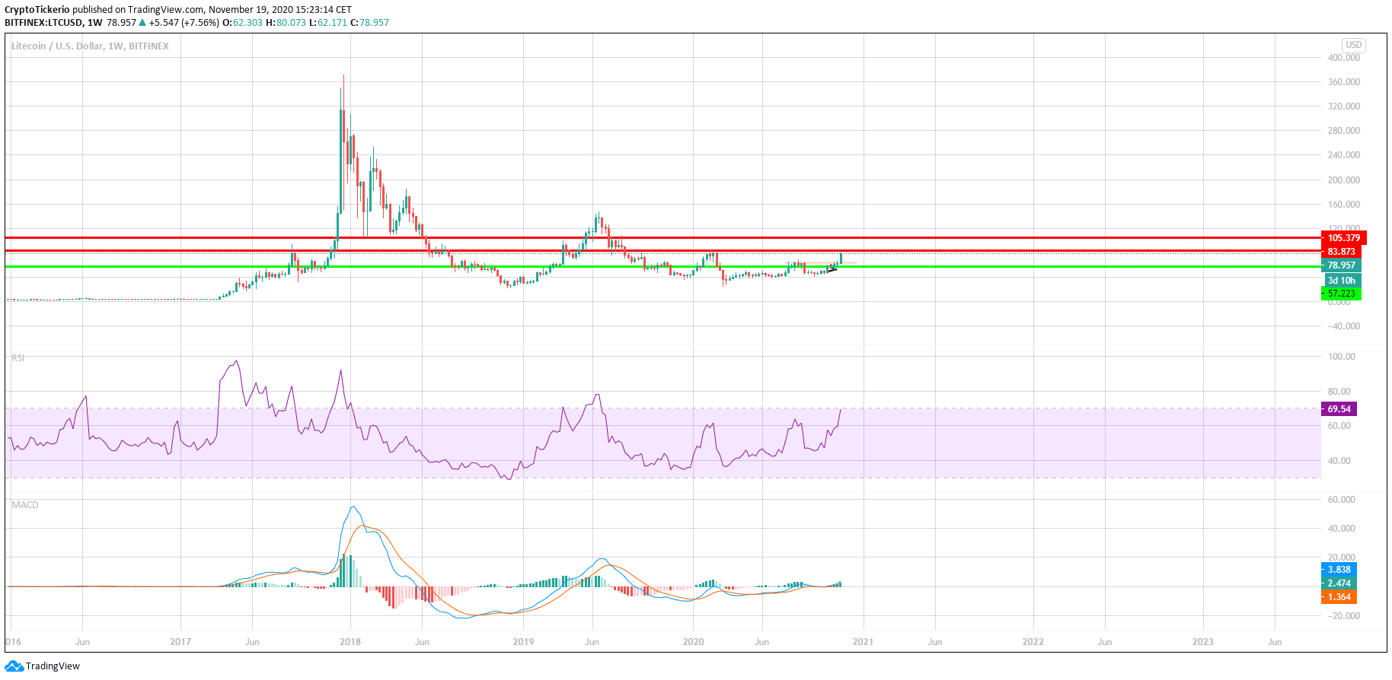The image size is (1392, 680).
Task: Select the red 83.873 price label
Action: (1341, 252)
